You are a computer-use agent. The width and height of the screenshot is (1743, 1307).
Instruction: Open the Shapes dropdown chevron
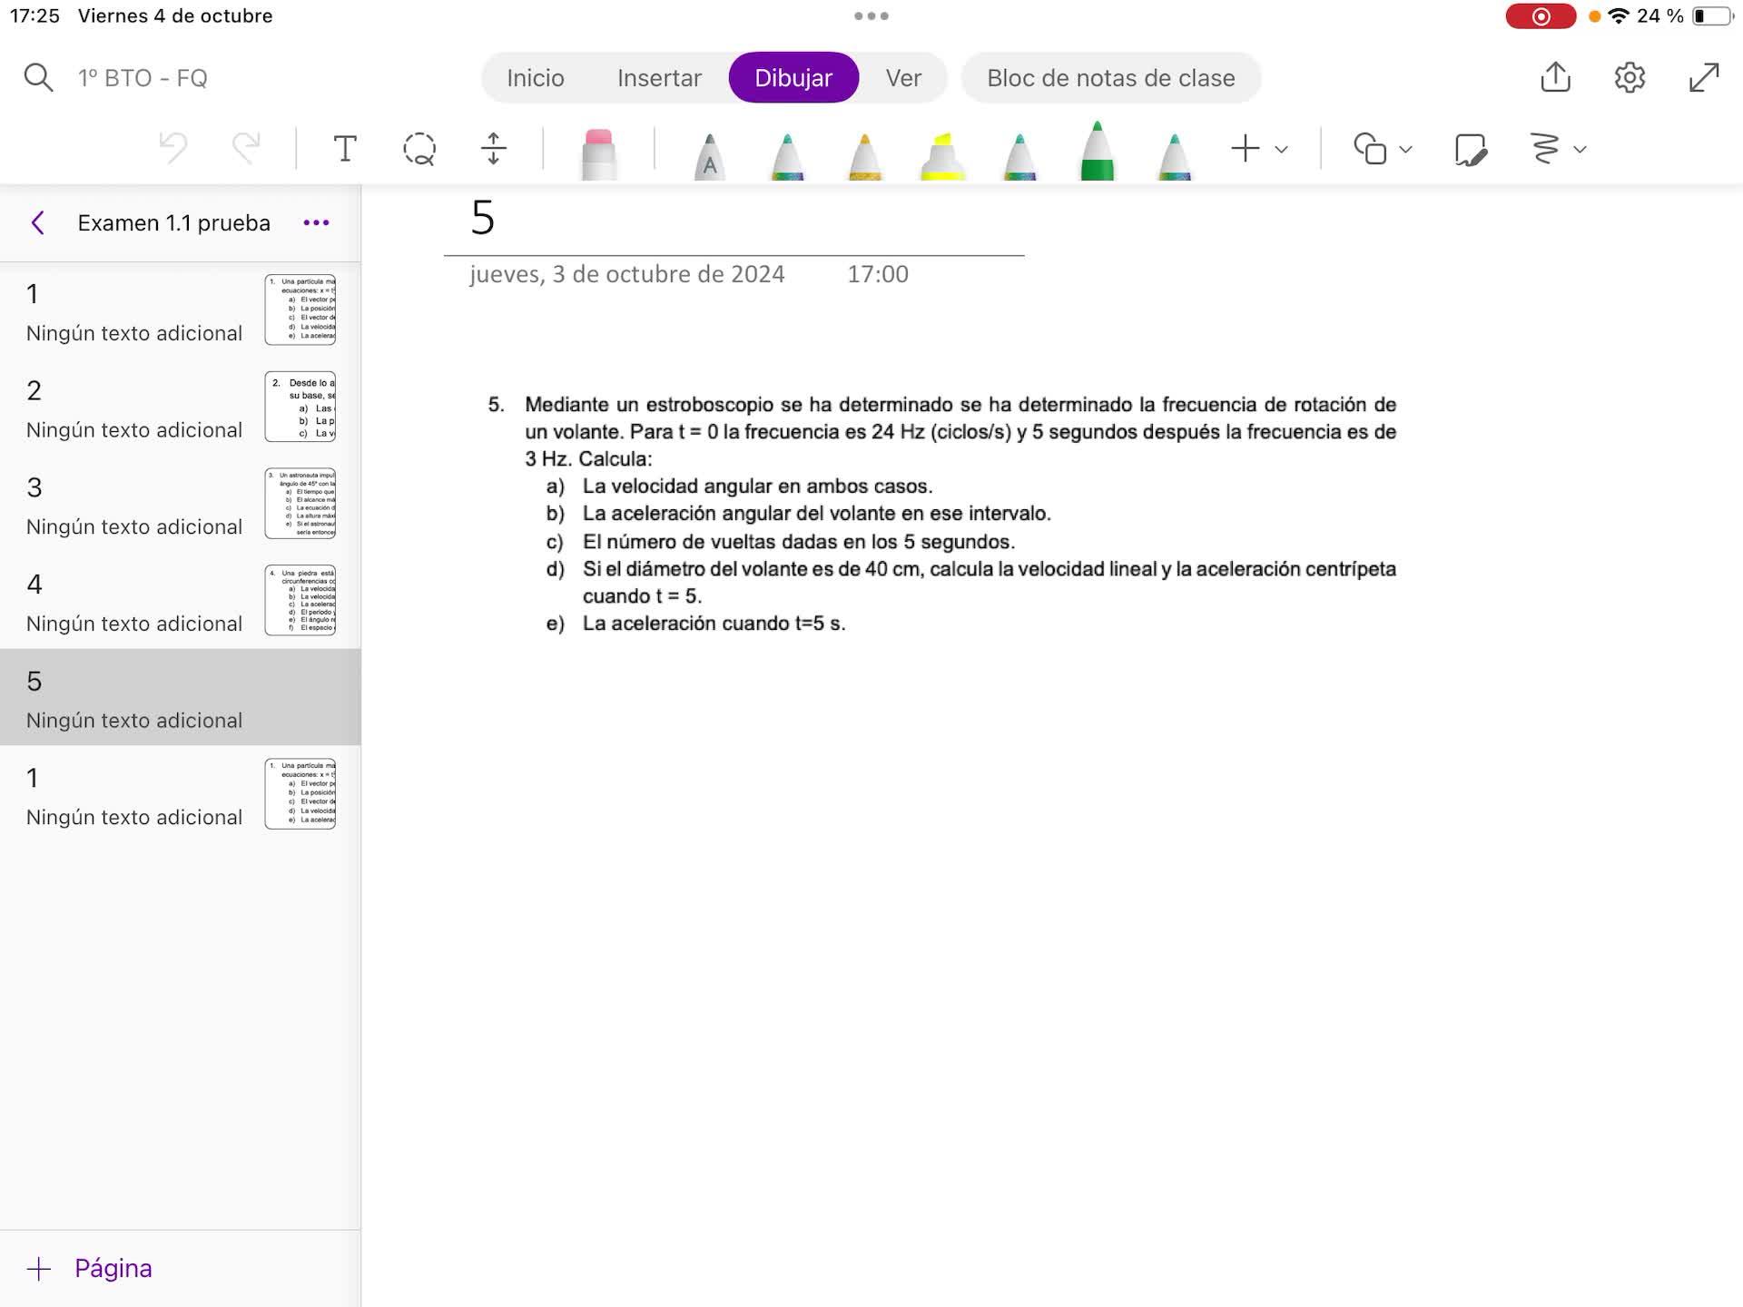point(1405,149)
